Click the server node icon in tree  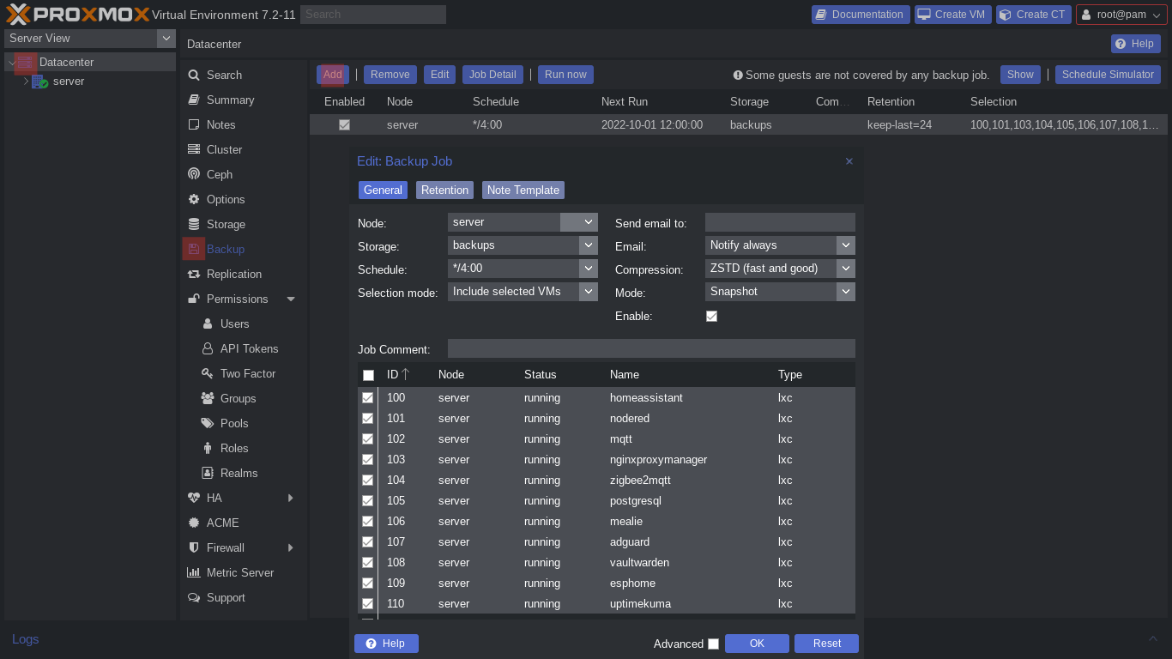click(x=39, y=82)
